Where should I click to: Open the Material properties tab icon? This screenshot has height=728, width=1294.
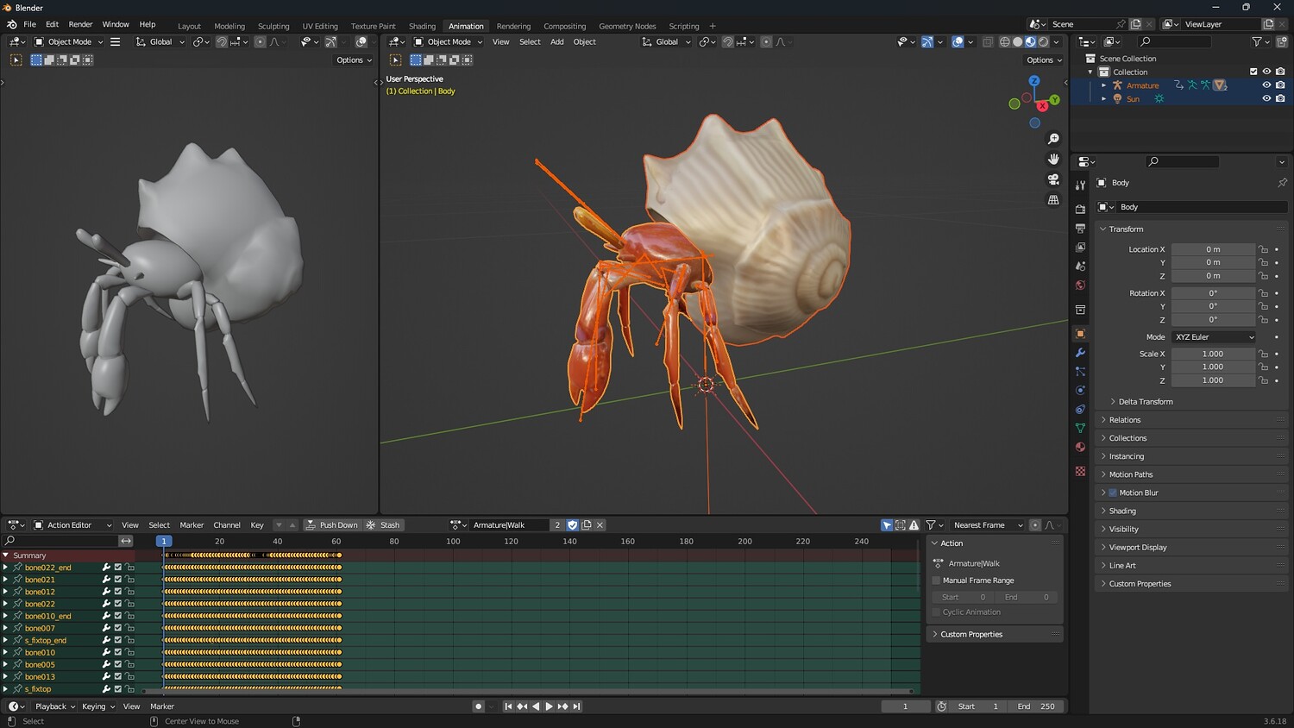1080,447
